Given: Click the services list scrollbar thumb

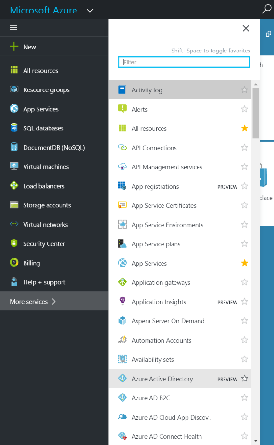Looking at the screenshot, I should 256,113.
